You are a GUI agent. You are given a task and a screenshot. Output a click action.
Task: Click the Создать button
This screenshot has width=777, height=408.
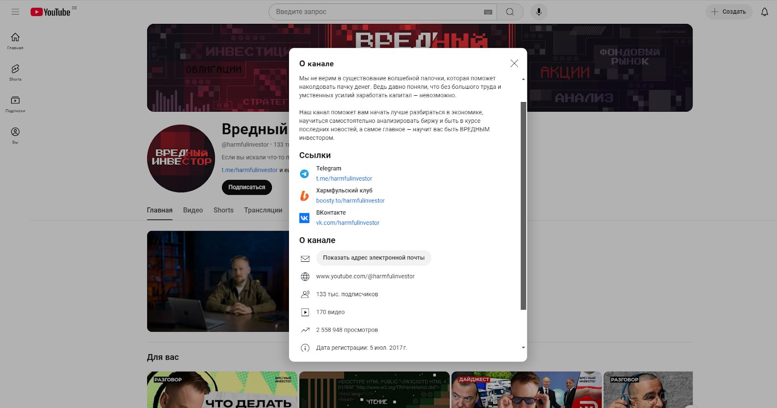[x=729, y=12]
